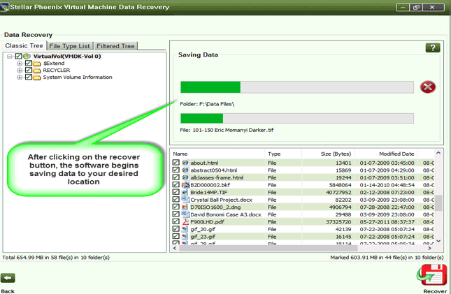The width and height of the screenshot is (451, 294).
Task: Click the B2D000002.bkf backup file icon
Action: click(x=185, y=185)
